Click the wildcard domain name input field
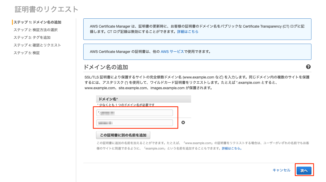 [135, 113]
